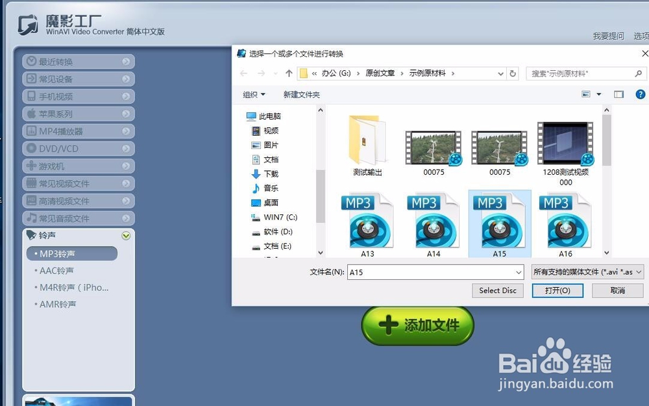649x406 pixels.
Task: Select 音乐 in navigation tree
Action: 265,188
